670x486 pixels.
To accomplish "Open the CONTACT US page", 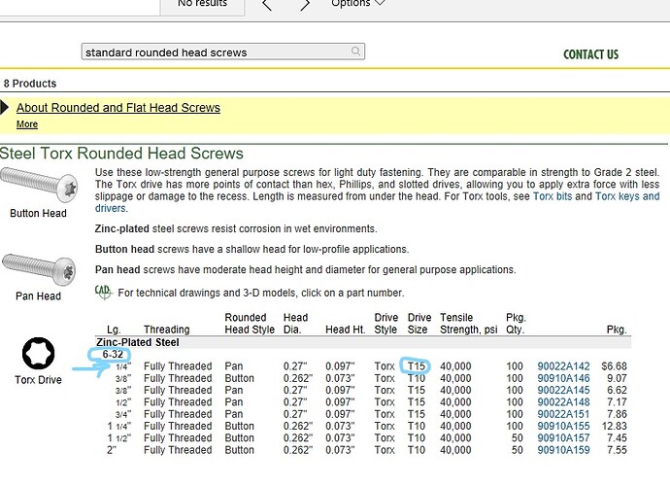I will [x=590, y=54].
